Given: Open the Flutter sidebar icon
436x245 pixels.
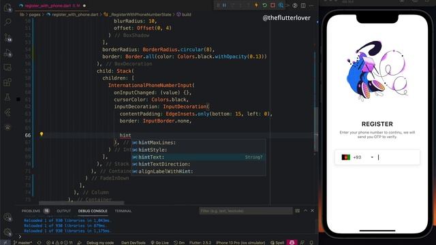Looking at the screenshot, I should tap(7, 112).
